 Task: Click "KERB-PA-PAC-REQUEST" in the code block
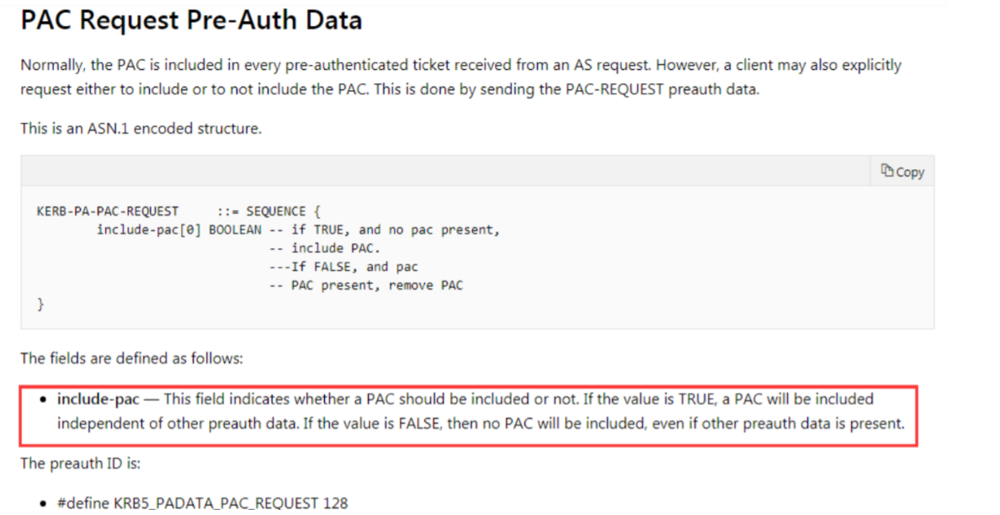108,211
